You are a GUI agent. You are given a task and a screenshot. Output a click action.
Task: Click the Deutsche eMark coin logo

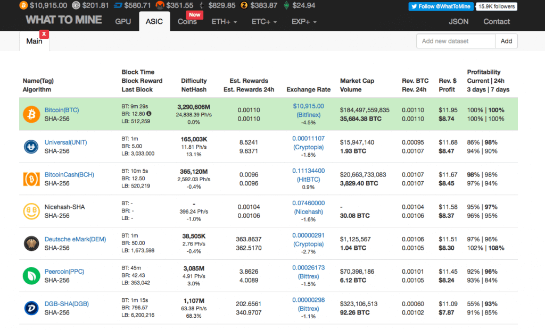pos(31,243)
